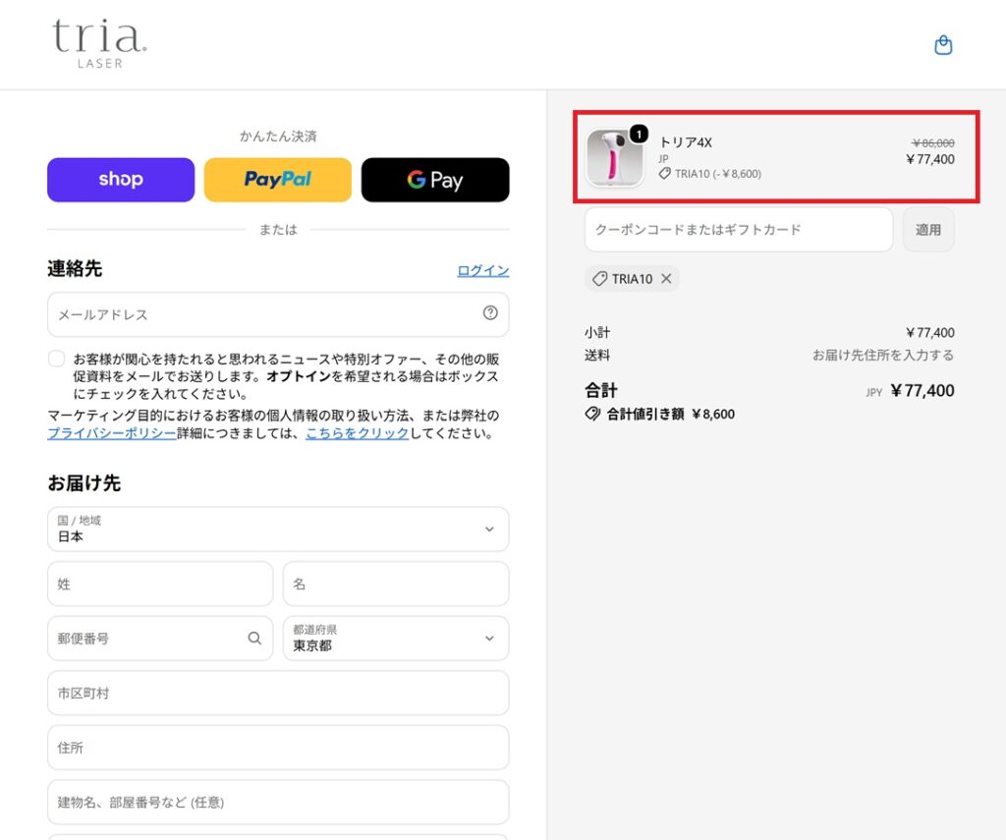The image size is (1006, 840).
Task: Click the TRIA10 applied coupon tag
Action: (x=632, y=278)
